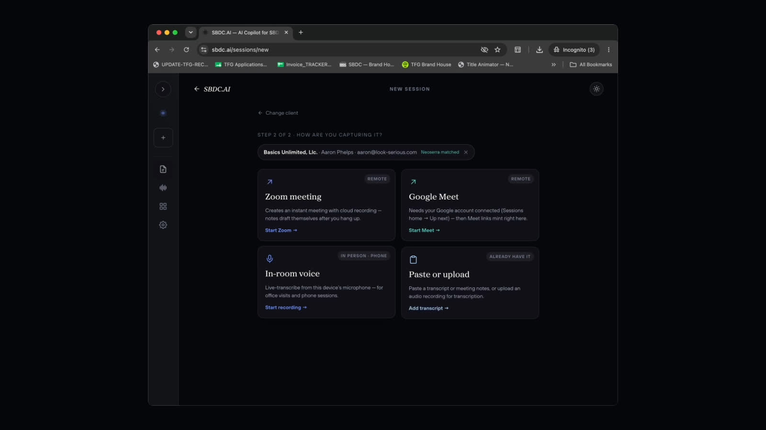Click the microphone icon on In-room voice
The width and height of the screenshot is (766, 430).
click(x=270, y=259)
